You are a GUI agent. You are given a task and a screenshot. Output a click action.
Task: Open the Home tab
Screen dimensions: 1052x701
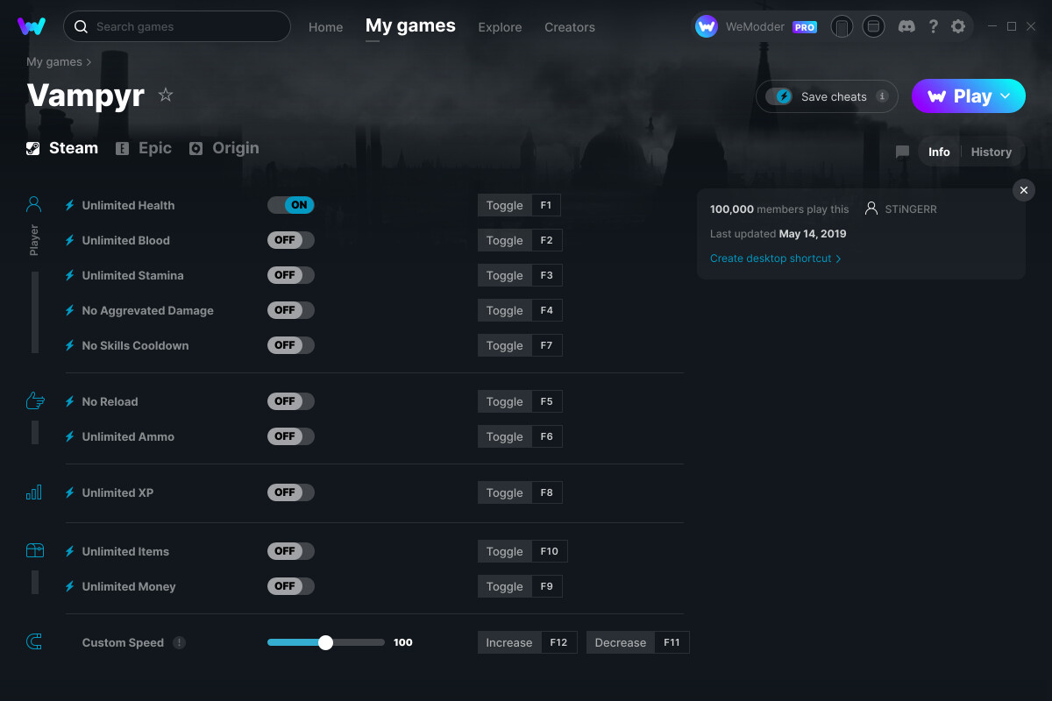(326, 27)
